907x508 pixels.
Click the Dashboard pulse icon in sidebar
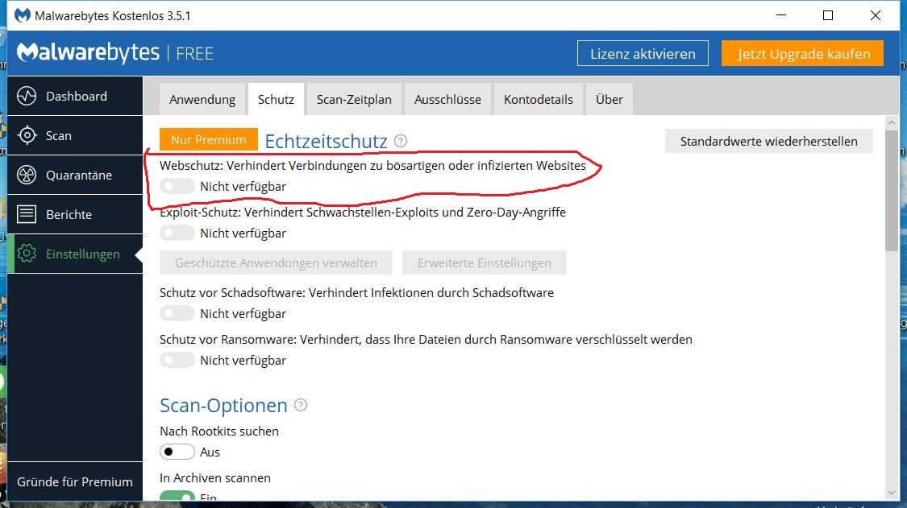pos(27,96)
